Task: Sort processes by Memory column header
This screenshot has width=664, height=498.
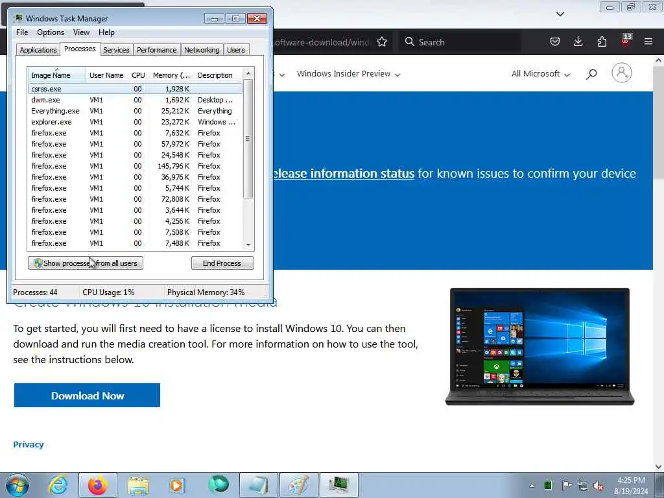Action: [171, 75]
